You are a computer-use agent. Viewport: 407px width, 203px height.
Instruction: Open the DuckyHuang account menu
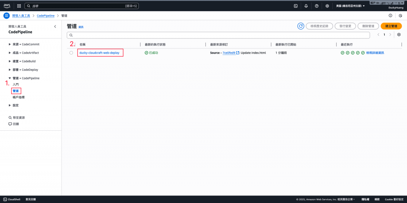pos(395,8)
